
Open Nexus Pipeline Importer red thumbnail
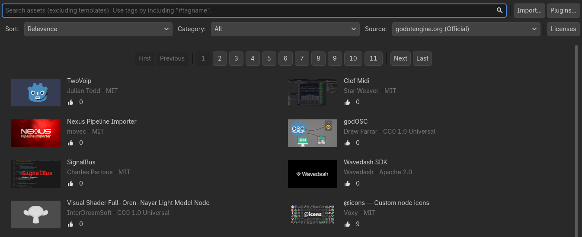click(36, 133)
